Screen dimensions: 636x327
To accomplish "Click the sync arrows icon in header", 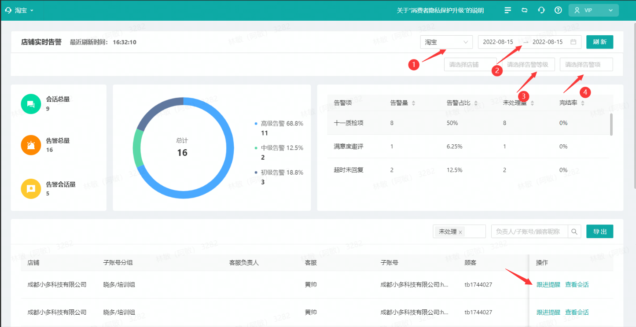I will click(x=525, y=10).
